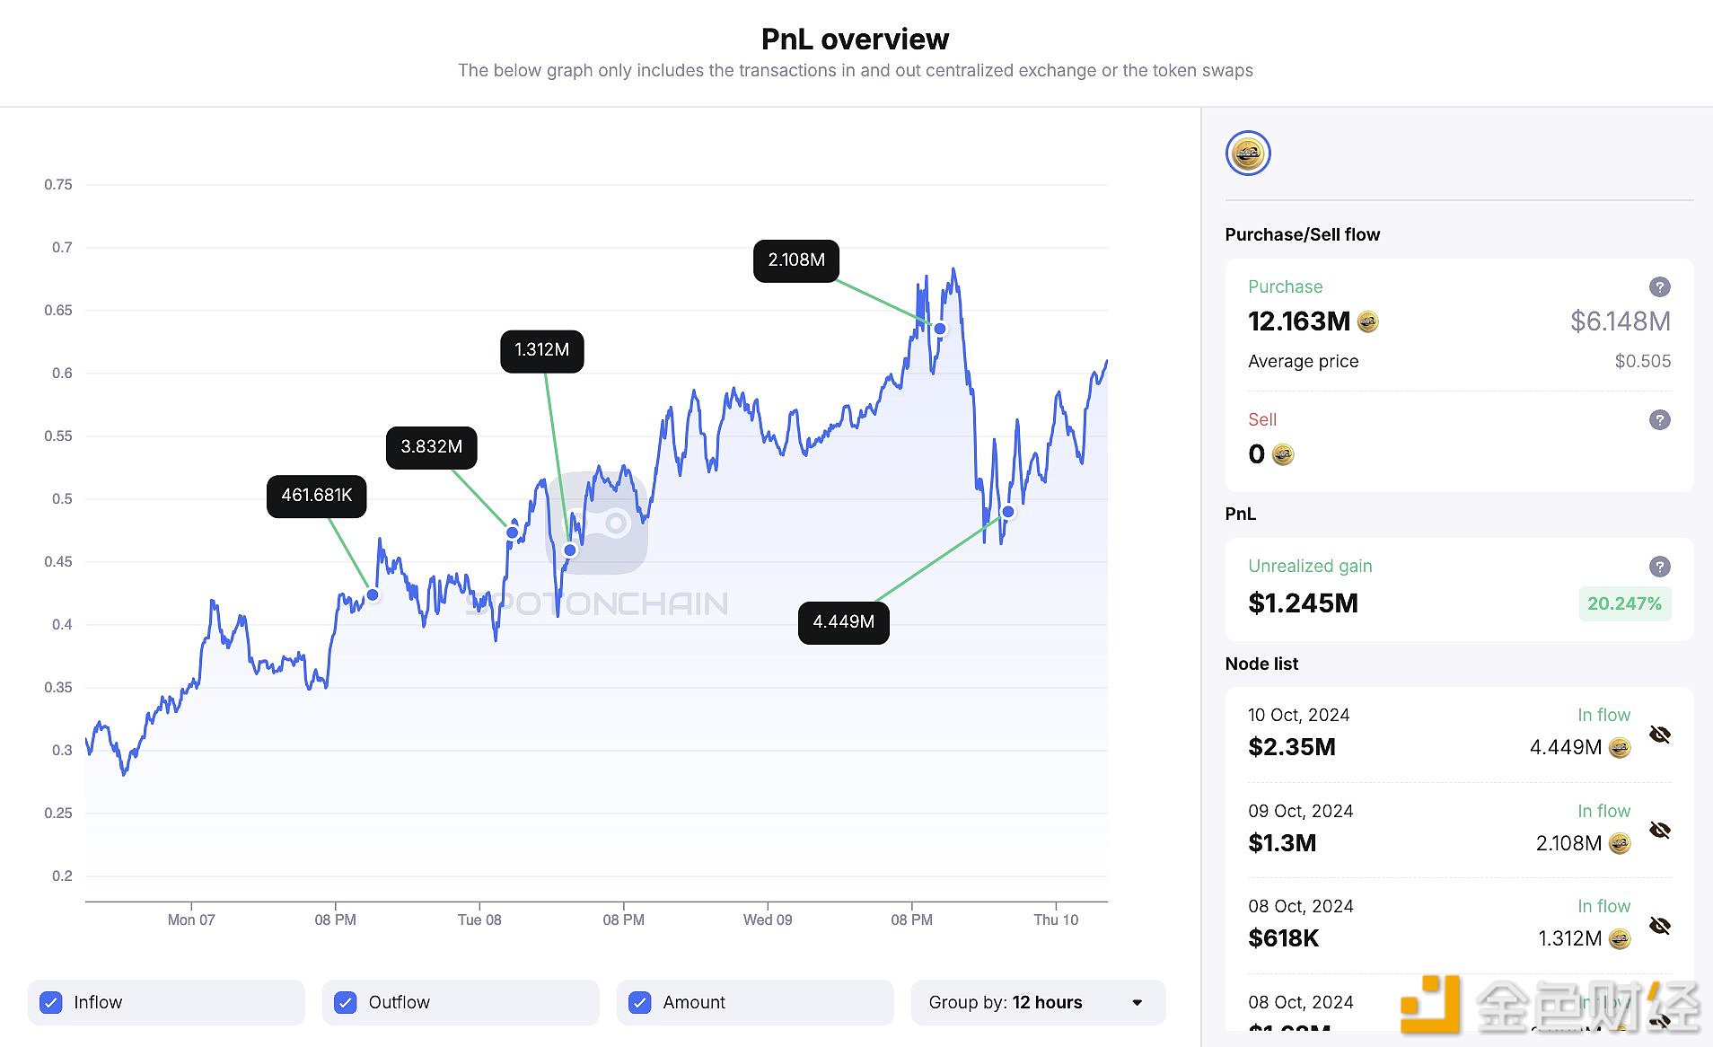Click the coin icon beside 12.163M purchase
This screenshot has width=1713, height=1047.
[x=1367, y=321]
